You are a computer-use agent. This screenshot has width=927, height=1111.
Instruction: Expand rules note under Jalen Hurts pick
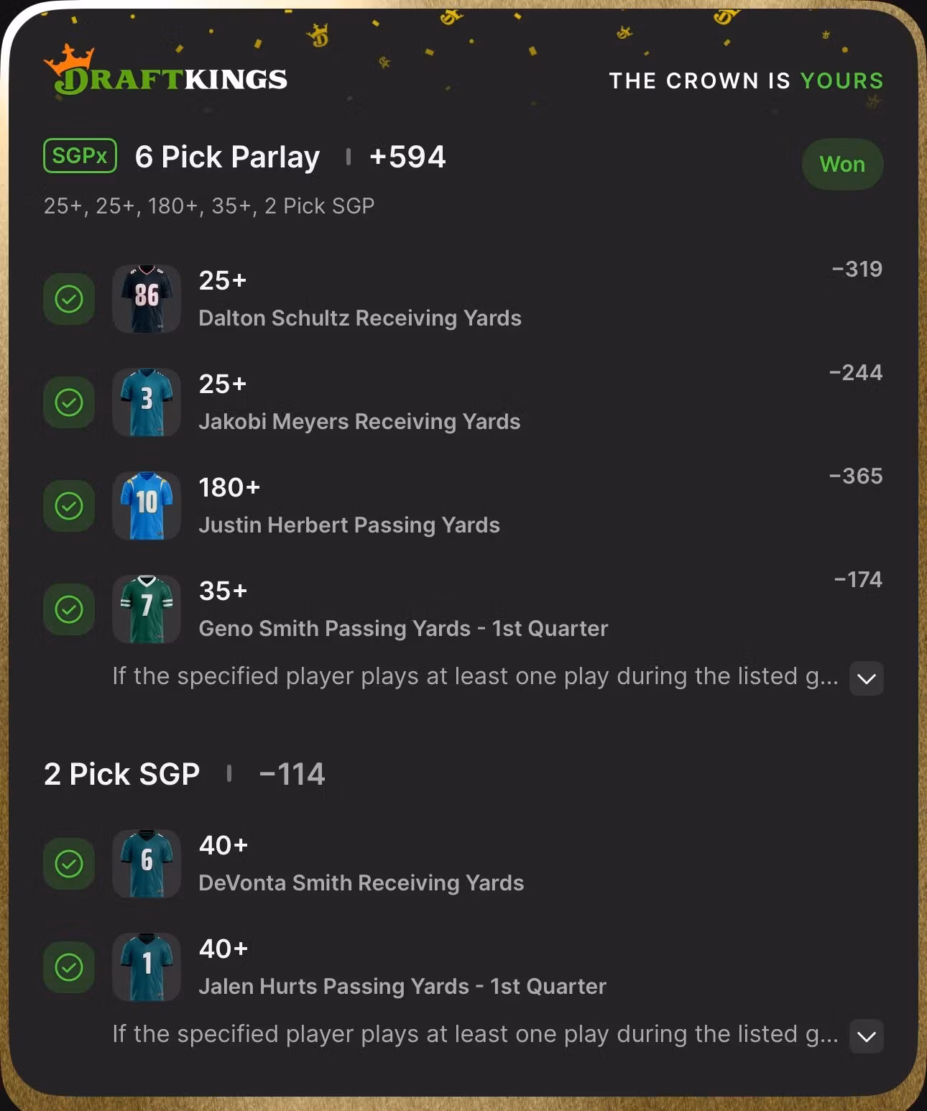pos(867,1036)
